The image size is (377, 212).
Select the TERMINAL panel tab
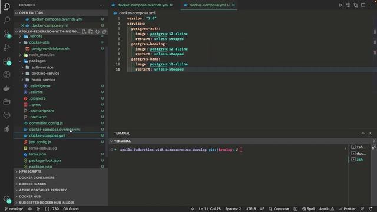click(x=122, y=134)
